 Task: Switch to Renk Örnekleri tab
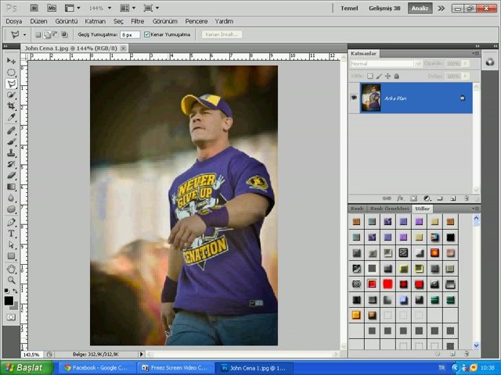pyautogui.click(x=389, y=209)
